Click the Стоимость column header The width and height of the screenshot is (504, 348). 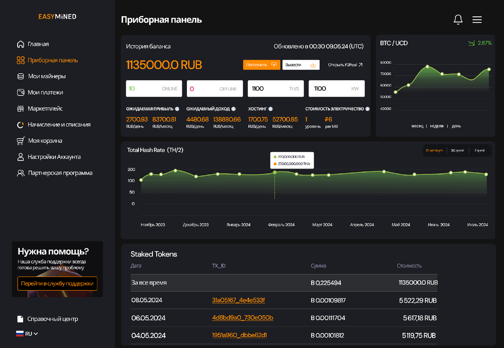pos(409,266)
